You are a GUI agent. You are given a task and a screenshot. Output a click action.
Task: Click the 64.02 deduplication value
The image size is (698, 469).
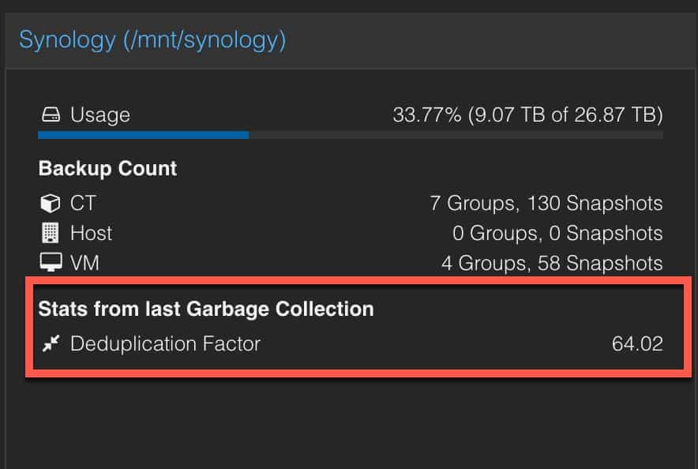point(637,344)
